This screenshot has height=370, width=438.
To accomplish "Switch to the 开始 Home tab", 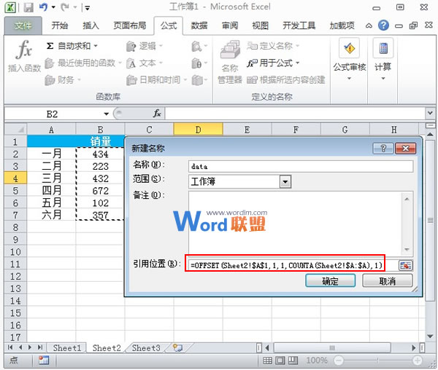I will (x=60, y=25).
